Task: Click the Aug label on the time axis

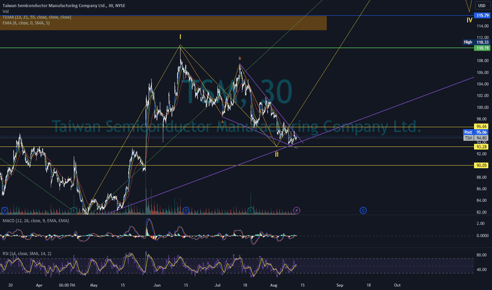Action: (x=273, y=285)
